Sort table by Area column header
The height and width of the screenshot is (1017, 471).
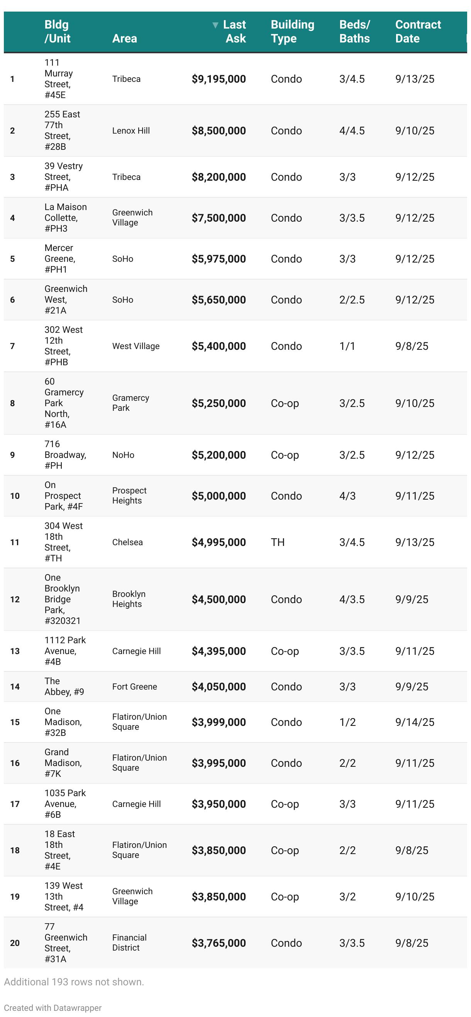(124, 38)
